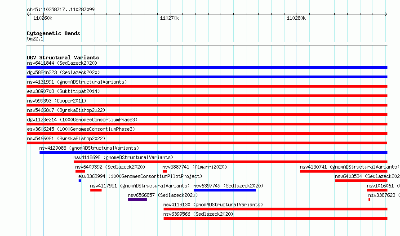Select the purple bar under nsv6566857
The width and height of the screenshot is (400, 236).
[x=138, y=200]
